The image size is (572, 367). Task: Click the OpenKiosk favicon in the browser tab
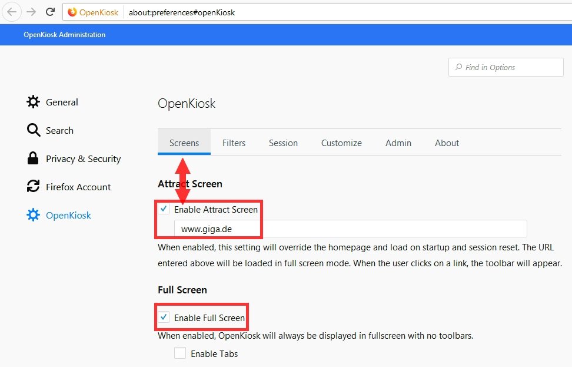pyautogui.click(x=71, y=11)
